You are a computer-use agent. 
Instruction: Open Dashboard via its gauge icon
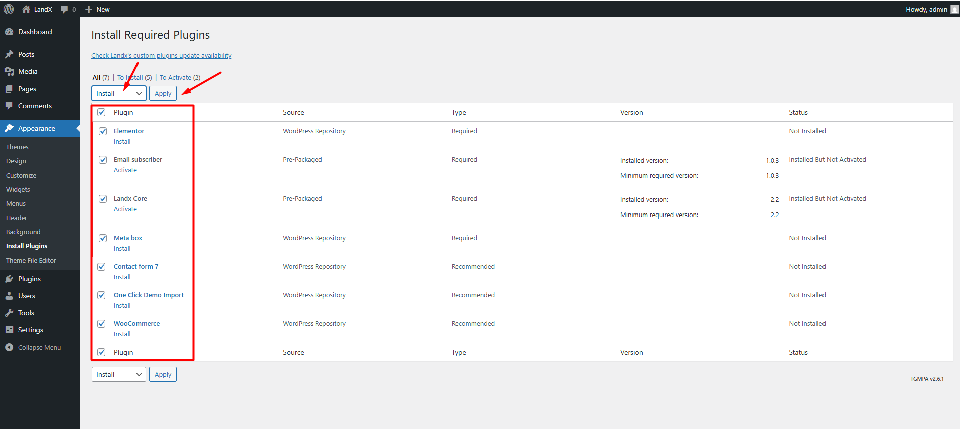tap(9, 32)
